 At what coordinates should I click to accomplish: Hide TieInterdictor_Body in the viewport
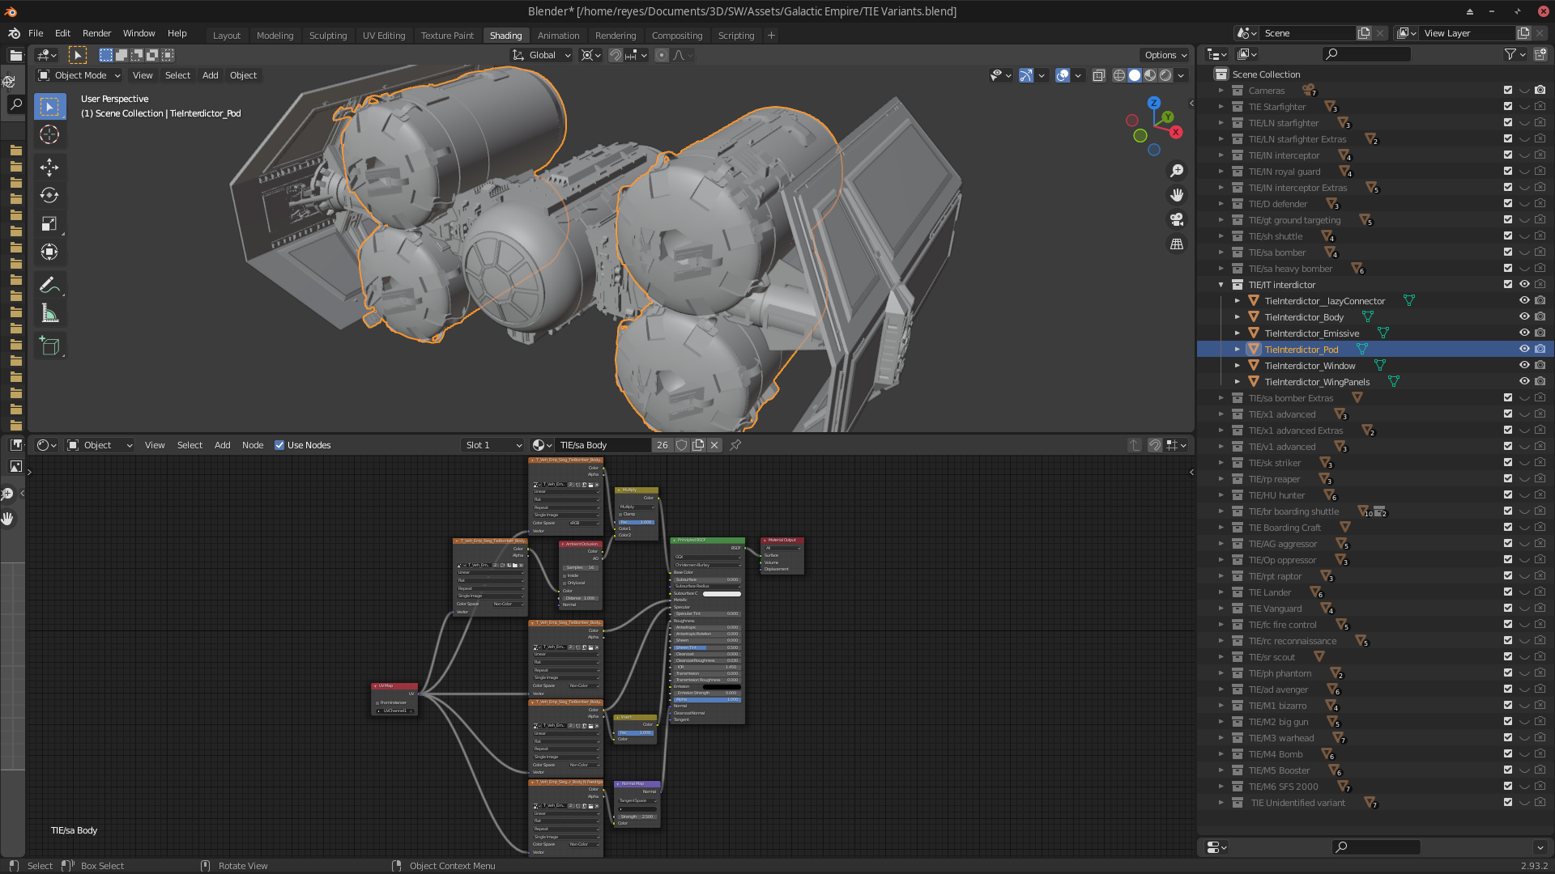(1524, 317)
